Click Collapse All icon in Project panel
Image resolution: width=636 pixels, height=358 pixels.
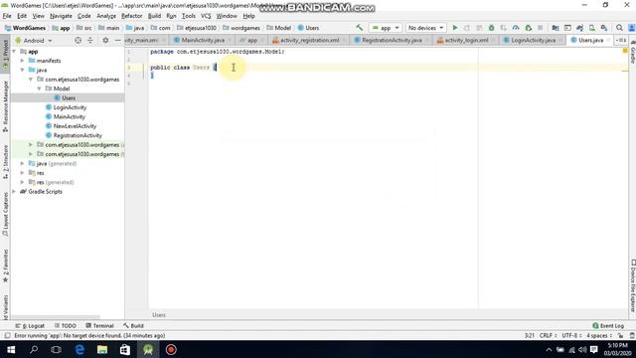click(x=90, y=40)
